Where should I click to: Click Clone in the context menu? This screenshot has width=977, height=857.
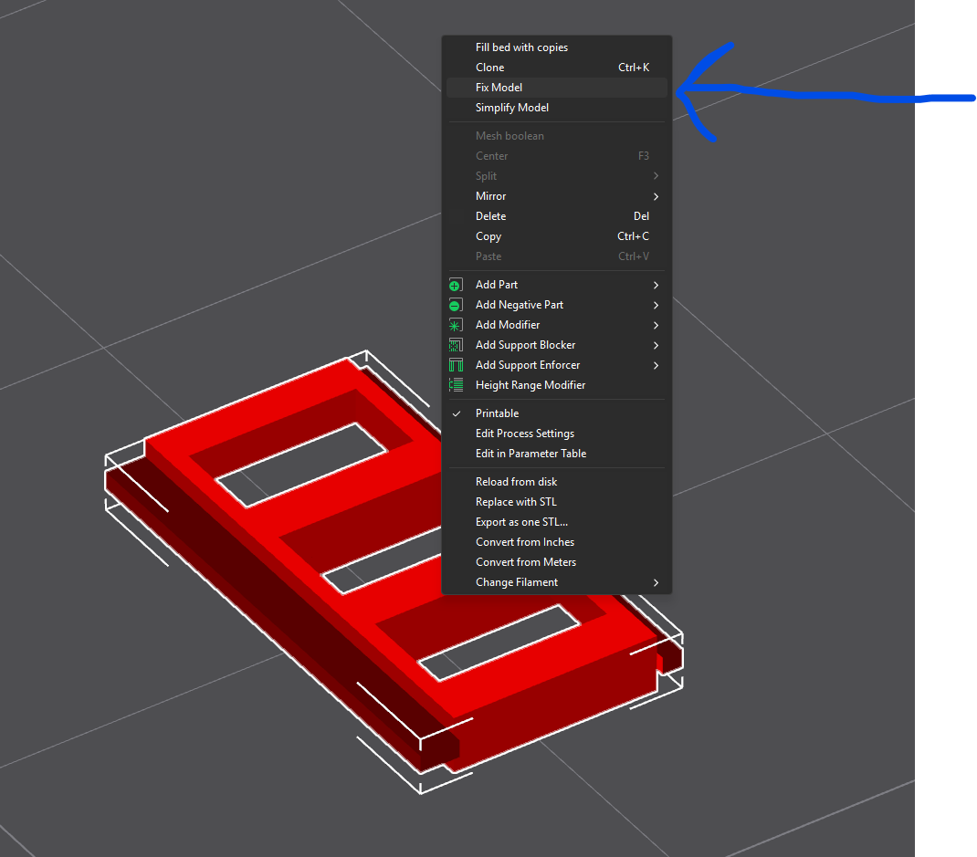tap(490, 68)
